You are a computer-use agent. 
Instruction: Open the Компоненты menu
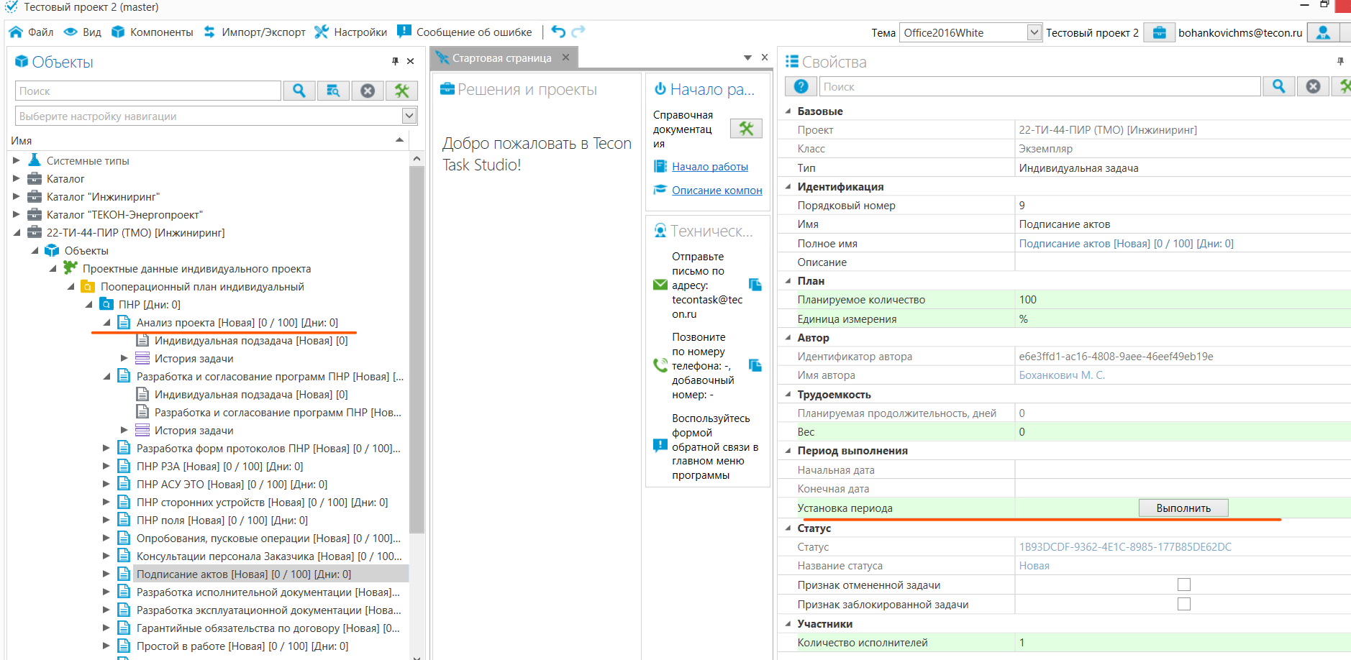153,32
